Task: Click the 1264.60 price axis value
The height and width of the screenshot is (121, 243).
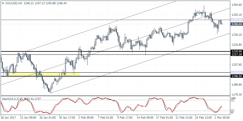Action: [x=238, y=5]
